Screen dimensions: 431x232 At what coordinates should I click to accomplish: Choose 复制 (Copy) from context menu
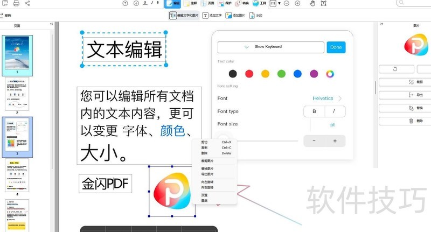point(216,147)
